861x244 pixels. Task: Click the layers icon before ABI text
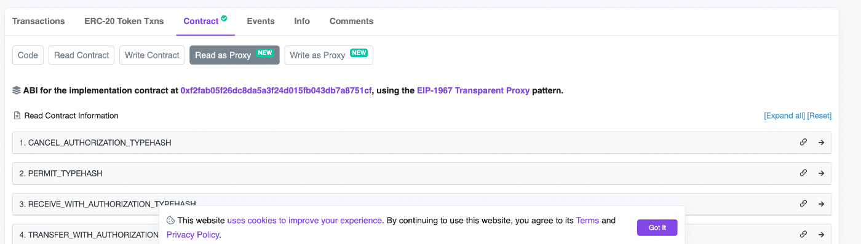17,90
